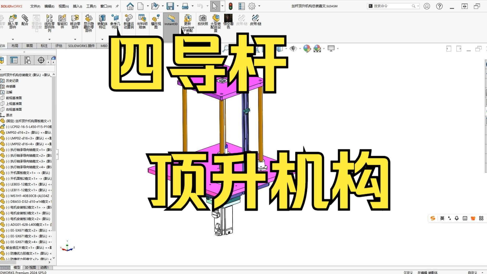This screenshot has width=487, height=274.
Task: Click the Print icon
Action: tap(185, 6)
